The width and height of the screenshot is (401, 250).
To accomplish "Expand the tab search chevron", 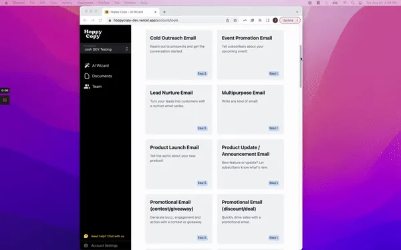I will pyautogui.click(x=297, y=12).
